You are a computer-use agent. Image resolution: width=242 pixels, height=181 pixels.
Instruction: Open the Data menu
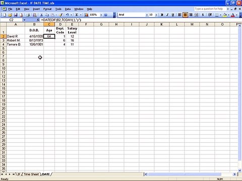(68, 9)
